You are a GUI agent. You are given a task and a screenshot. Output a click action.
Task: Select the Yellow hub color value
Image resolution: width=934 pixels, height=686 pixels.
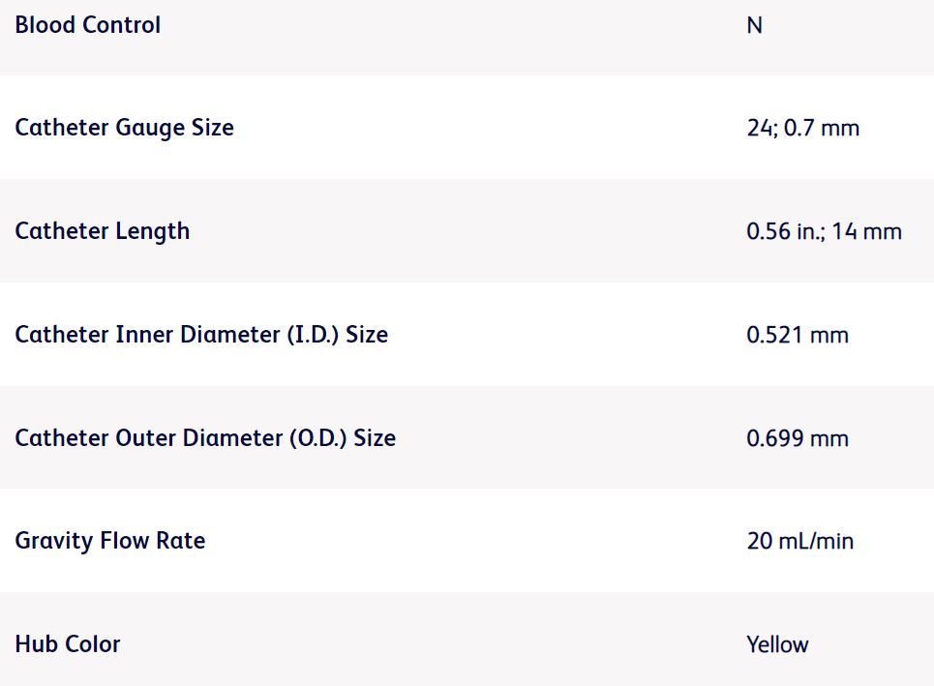click(777, 645)
